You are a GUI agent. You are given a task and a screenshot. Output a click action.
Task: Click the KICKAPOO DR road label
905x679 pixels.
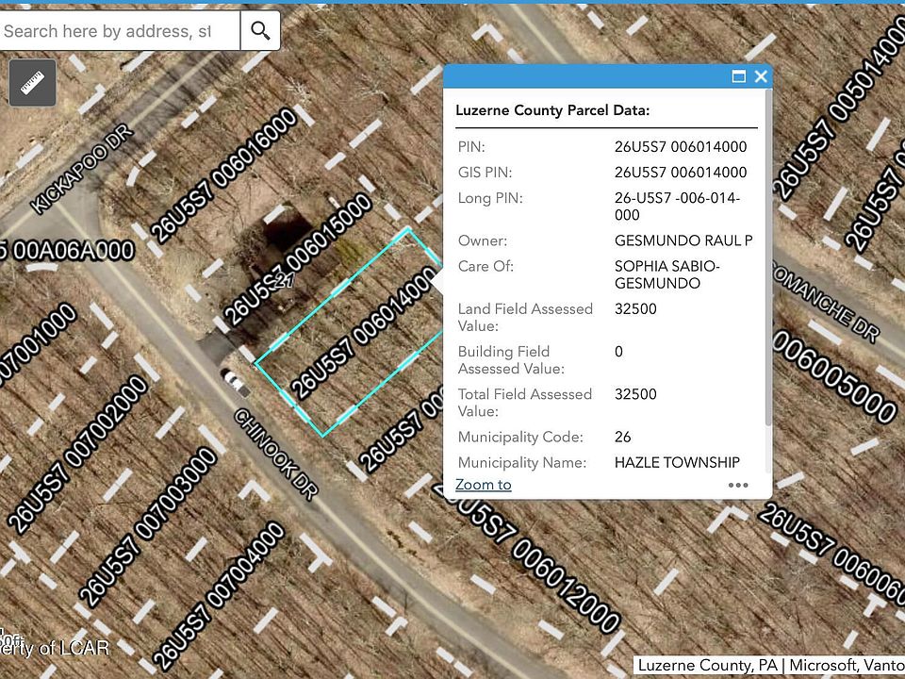tap(81, 169)
